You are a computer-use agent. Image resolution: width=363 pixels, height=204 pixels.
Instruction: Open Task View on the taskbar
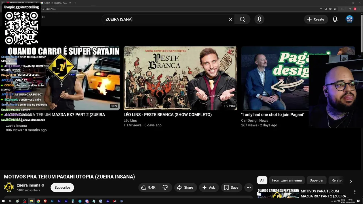click(x=10, y=201)
